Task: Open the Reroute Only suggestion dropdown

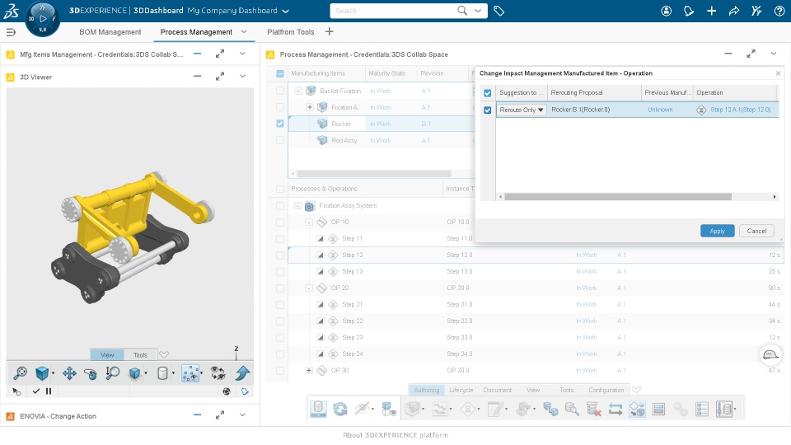Action: [521, 110]
